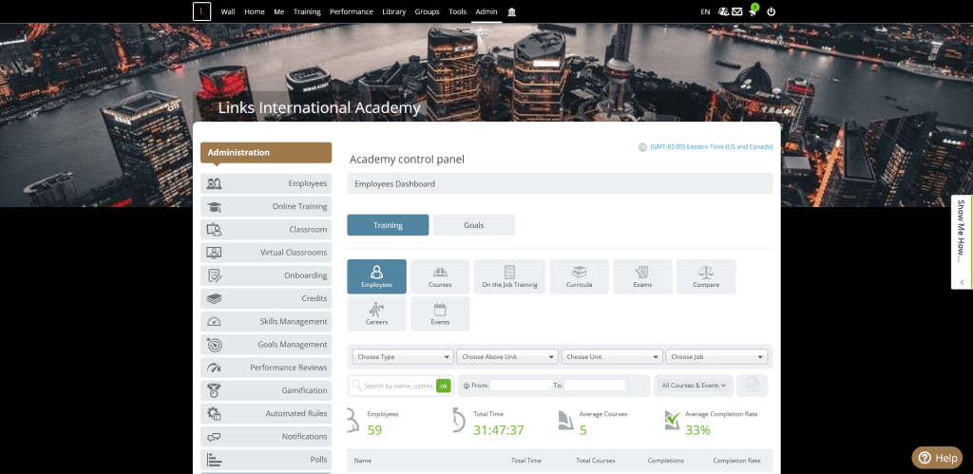Click the power logout icon
Image resolution: width=973 pixels, height=474 pixels.
coord(771,11)
